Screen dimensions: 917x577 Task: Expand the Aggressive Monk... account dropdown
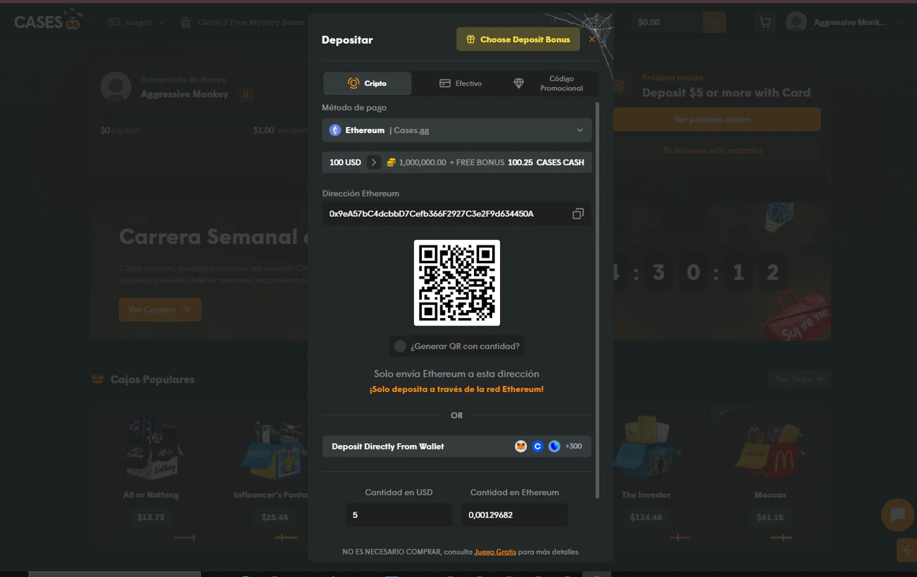click(899, 22)
